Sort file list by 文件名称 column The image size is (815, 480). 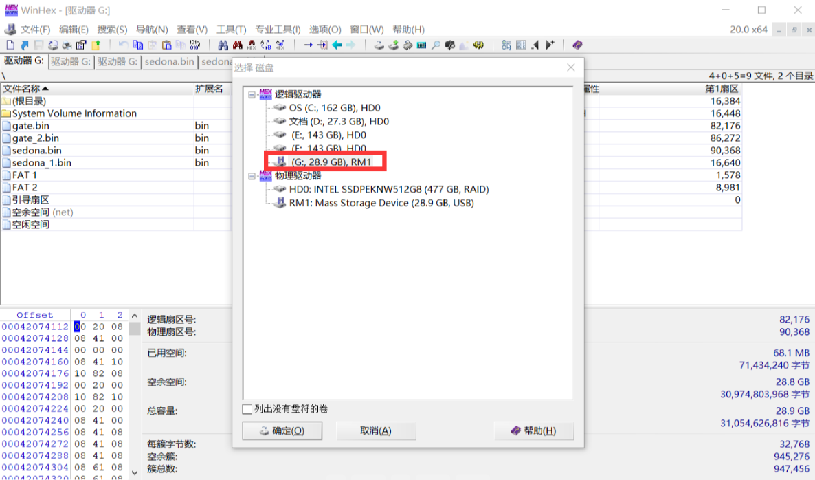coord(26,89)
